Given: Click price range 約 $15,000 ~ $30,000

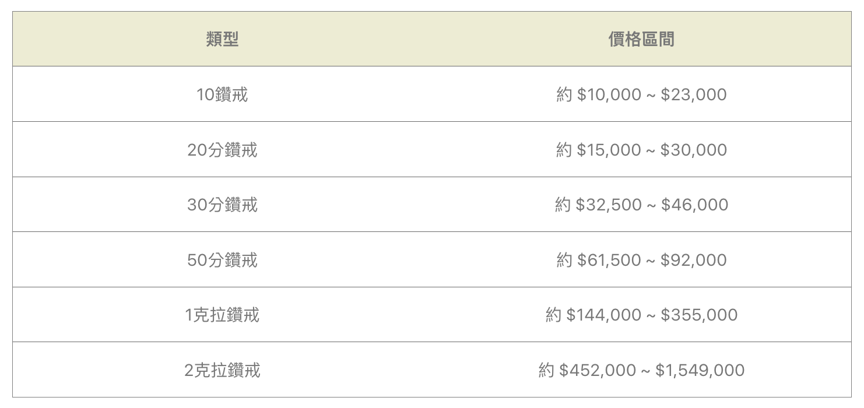Looking at the screenshot, I should 641,150.
